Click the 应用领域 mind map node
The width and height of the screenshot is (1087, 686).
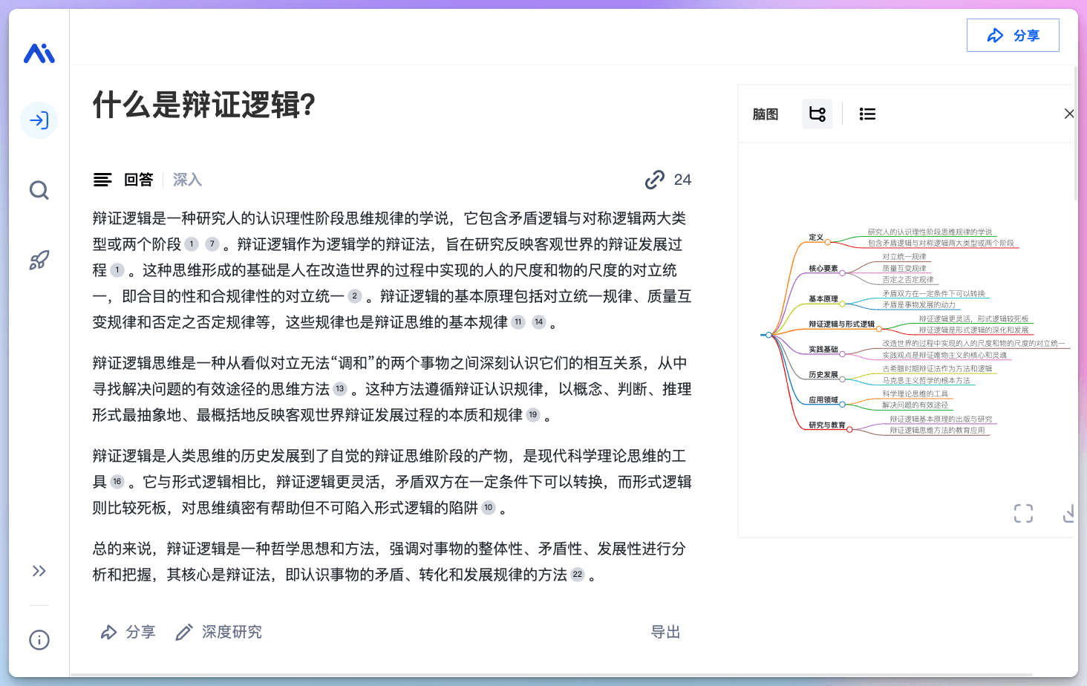(x=823, y=400)
